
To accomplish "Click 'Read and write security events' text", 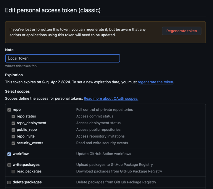I will point(102,143).
